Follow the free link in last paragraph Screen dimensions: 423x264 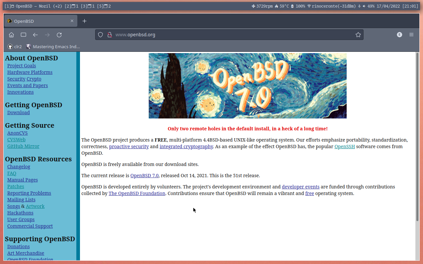click(x=310, y=193)
